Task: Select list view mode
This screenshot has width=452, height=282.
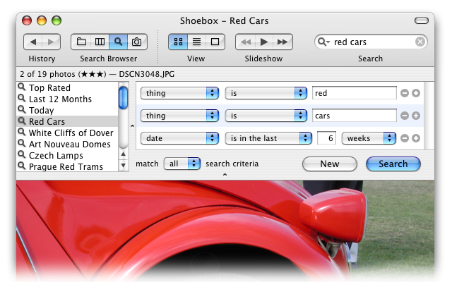Action: (x=196, y=42)
